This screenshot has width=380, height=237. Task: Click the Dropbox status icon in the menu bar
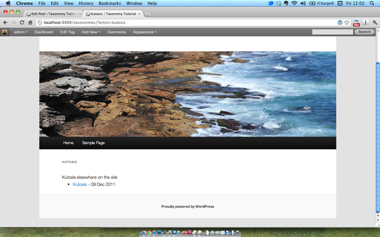(279, 3)
